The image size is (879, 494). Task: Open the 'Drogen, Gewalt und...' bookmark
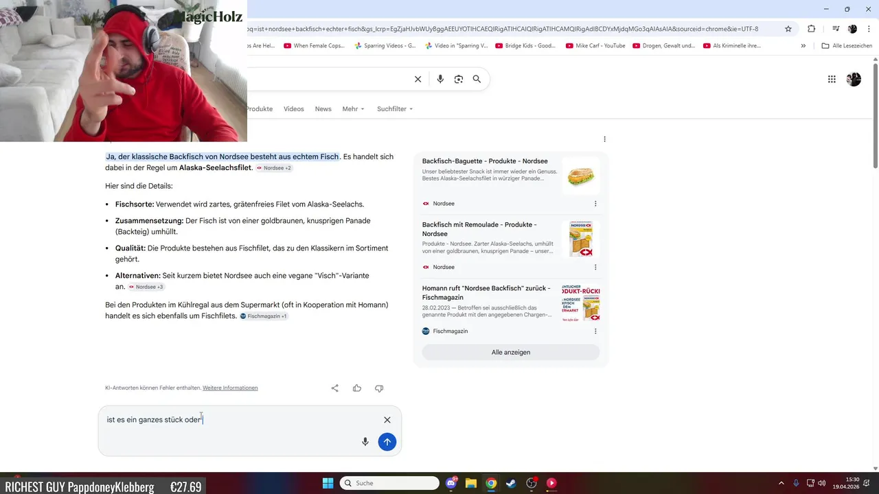click(x=663, y=46)
